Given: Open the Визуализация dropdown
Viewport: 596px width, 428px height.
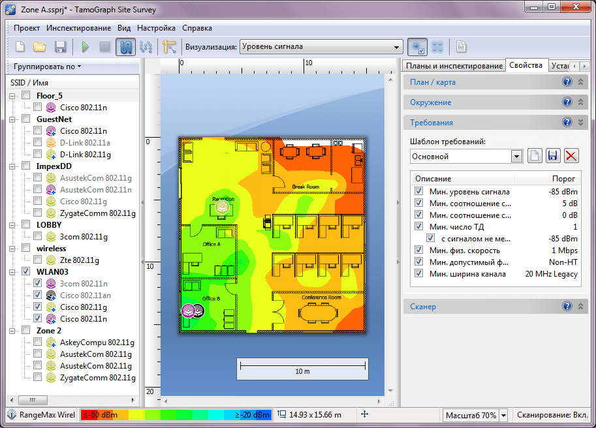Looking at the screenshot, I should pos(321,47).
